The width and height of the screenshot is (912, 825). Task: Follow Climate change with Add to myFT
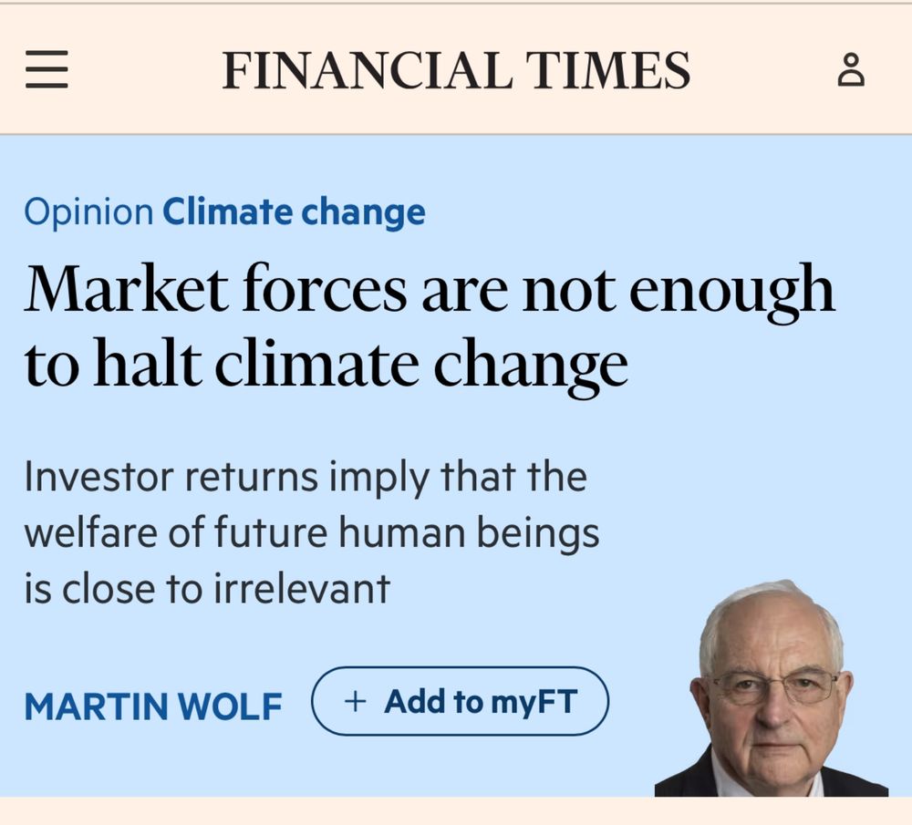click(461, 700)
